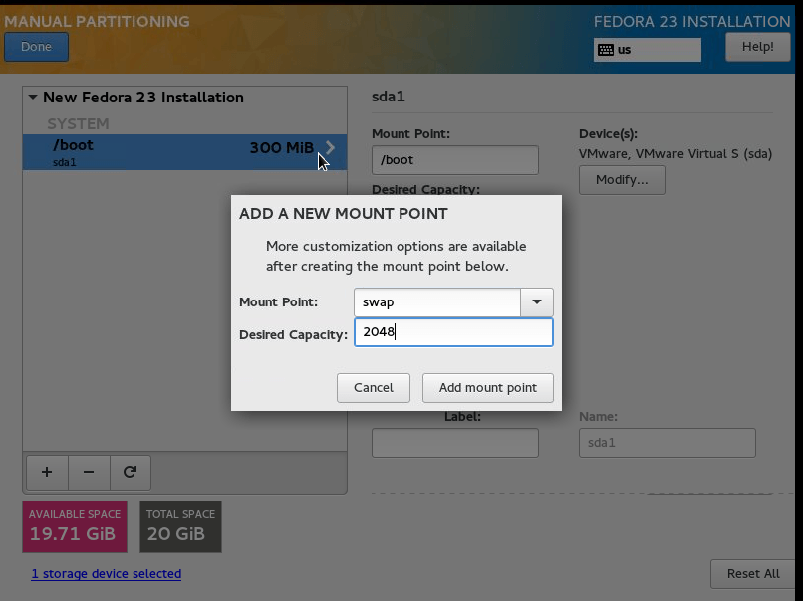Click the FEDORA 23 INSTALLATION heading
803x601 pixels.
[691, 22]
